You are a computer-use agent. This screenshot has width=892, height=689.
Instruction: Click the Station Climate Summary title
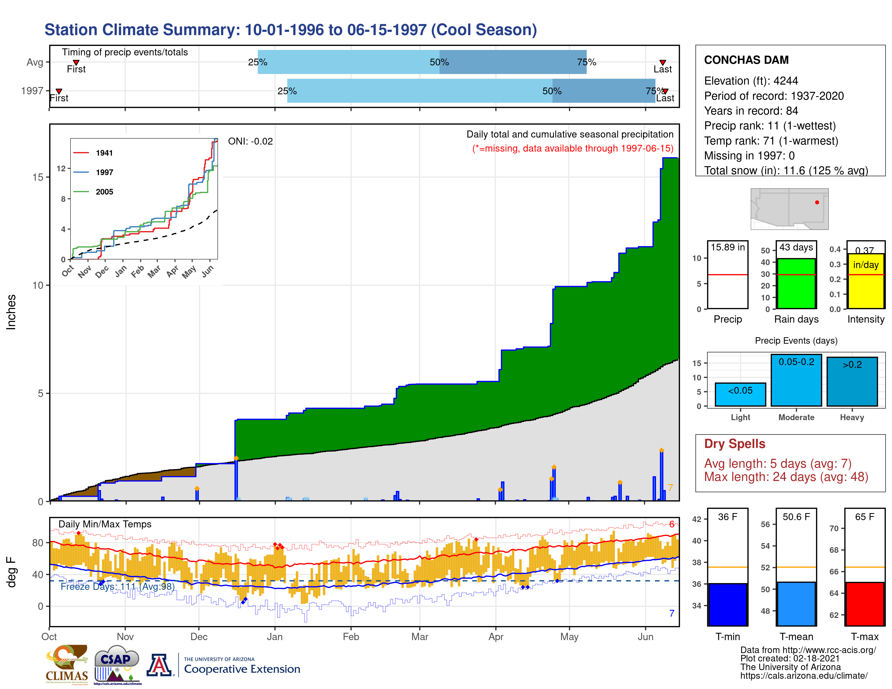[x=291, y=30]
